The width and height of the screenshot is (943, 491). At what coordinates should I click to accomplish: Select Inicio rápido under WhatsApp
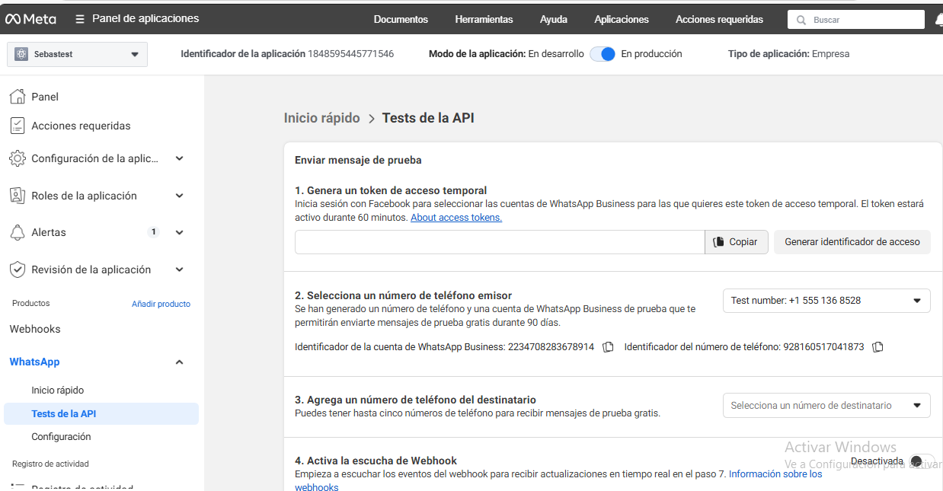pyautogui.click(x=58, y=391)
